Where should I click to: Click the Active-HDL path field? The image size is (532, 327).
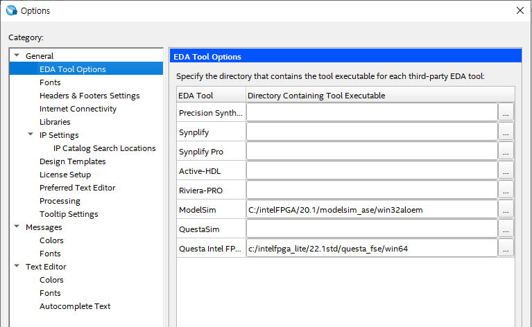click(372, 170)
